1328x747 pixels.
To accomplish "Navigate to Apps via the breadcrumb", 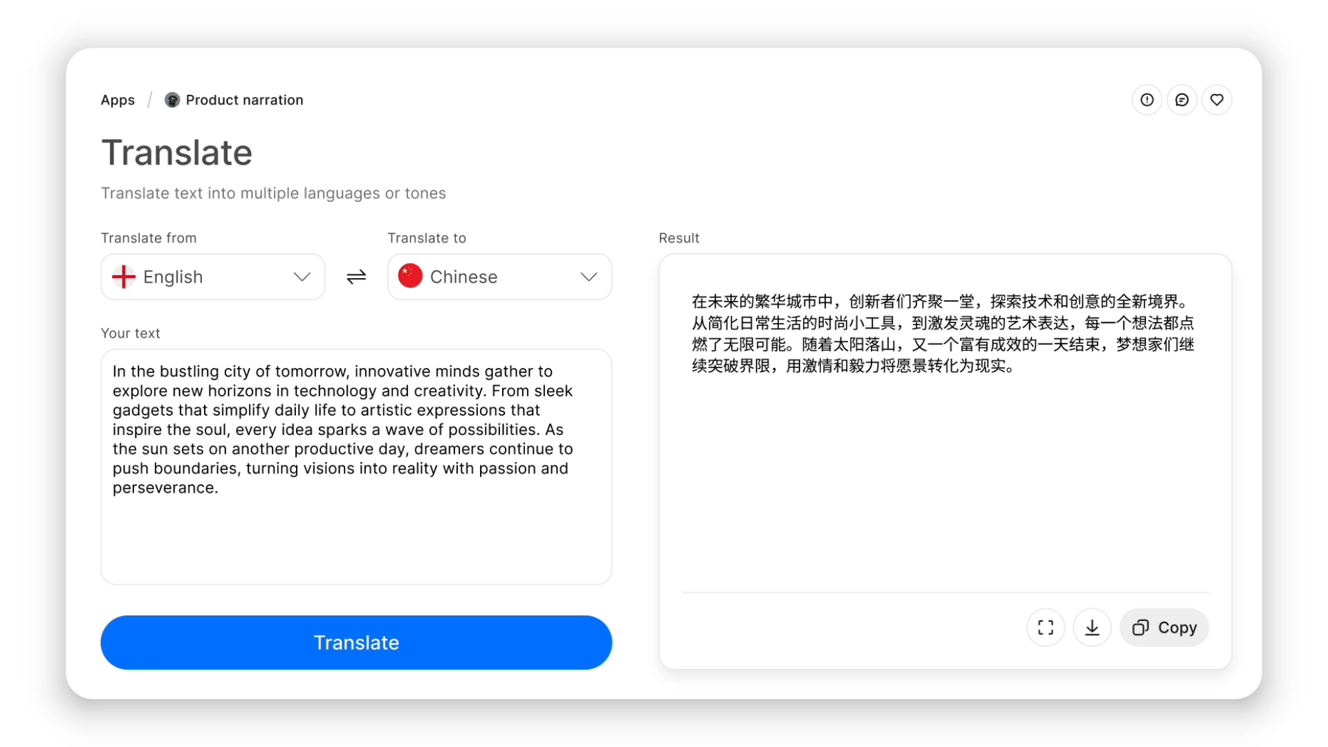I will (118, 100).
